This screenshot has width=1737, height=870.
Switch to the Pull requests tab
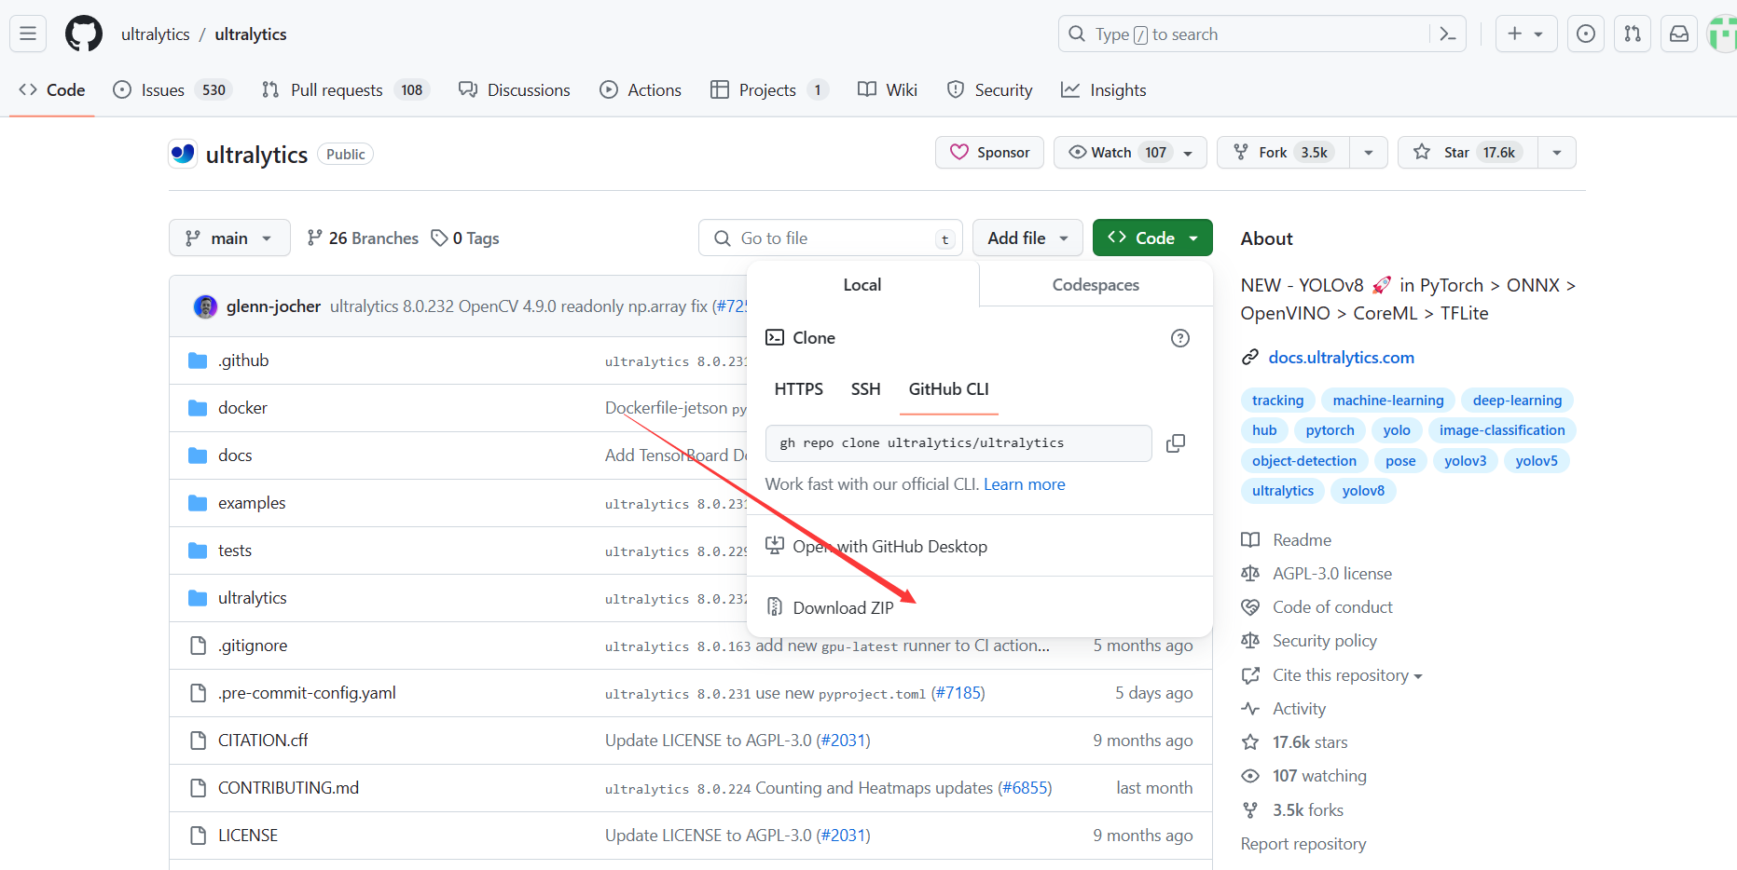pos(344,90)
